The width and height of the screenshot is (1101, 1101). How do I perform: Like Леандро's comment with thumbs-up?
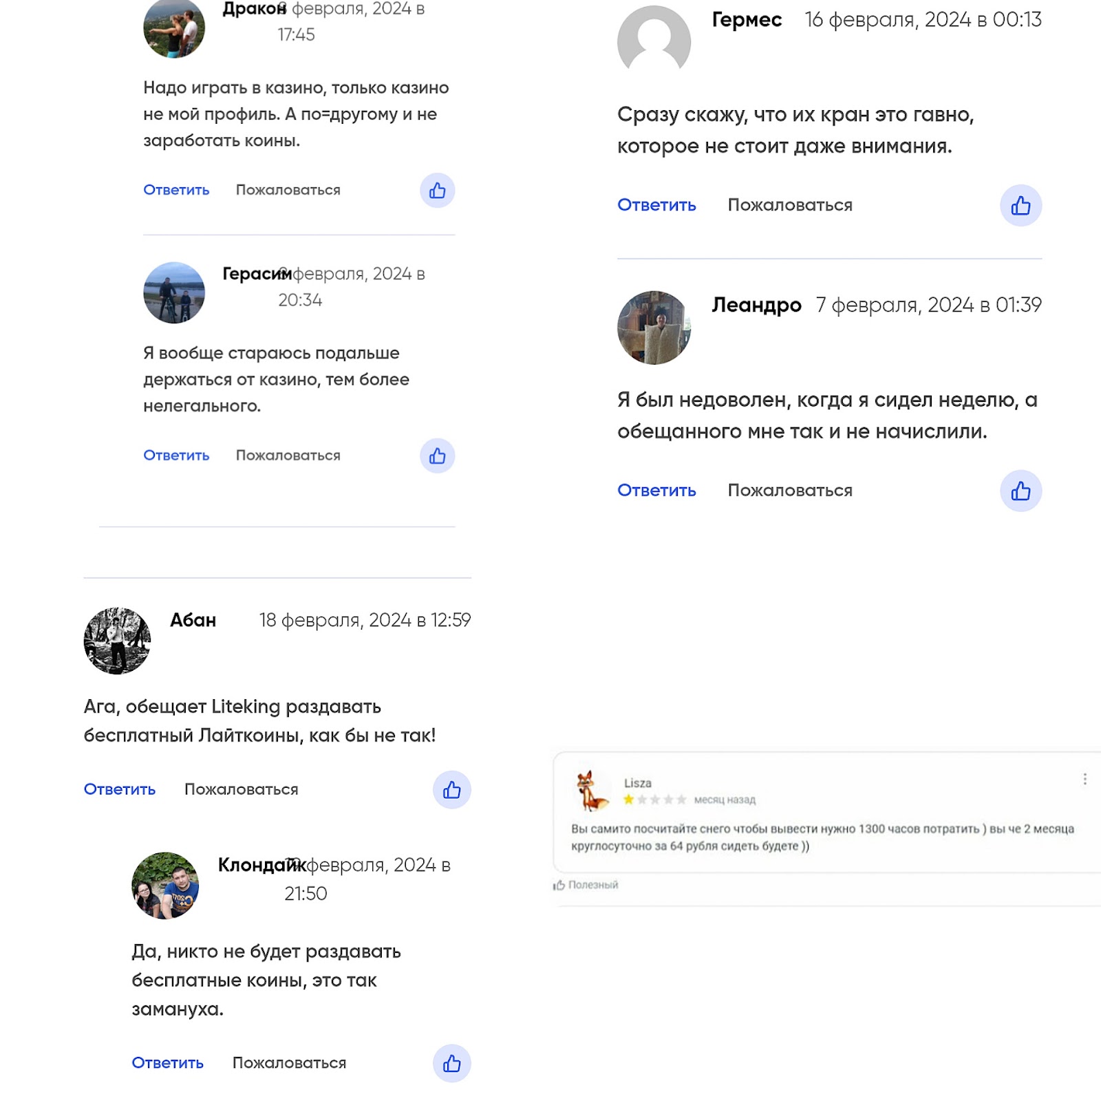pos(1020,491)
